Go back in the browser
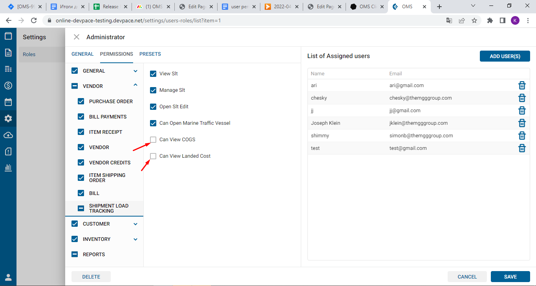The image size is (536, 286). click(9, 20)
